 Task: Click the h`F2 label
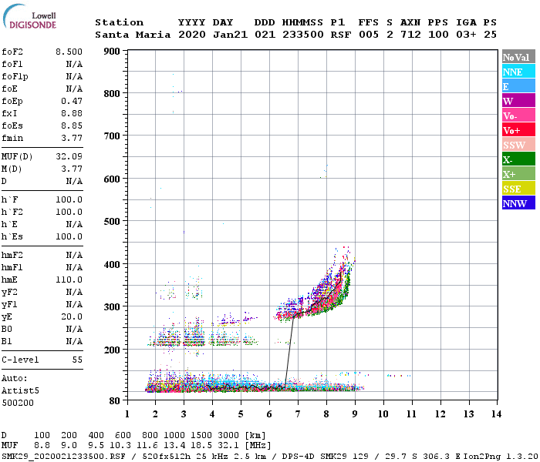tap(12, 212)
